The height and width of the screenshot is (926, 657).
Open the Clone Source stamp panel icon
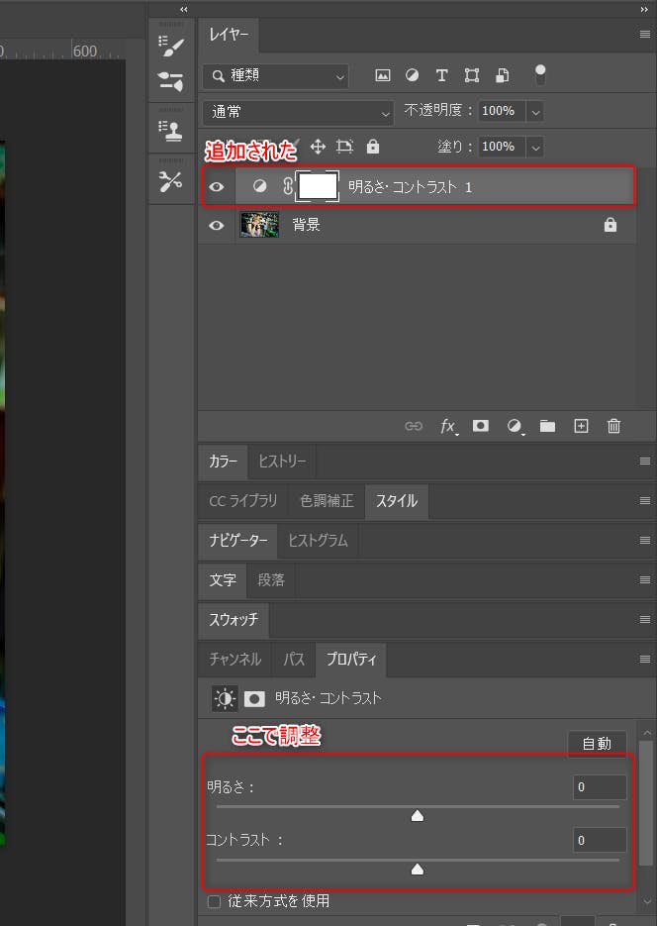point(171,131)
